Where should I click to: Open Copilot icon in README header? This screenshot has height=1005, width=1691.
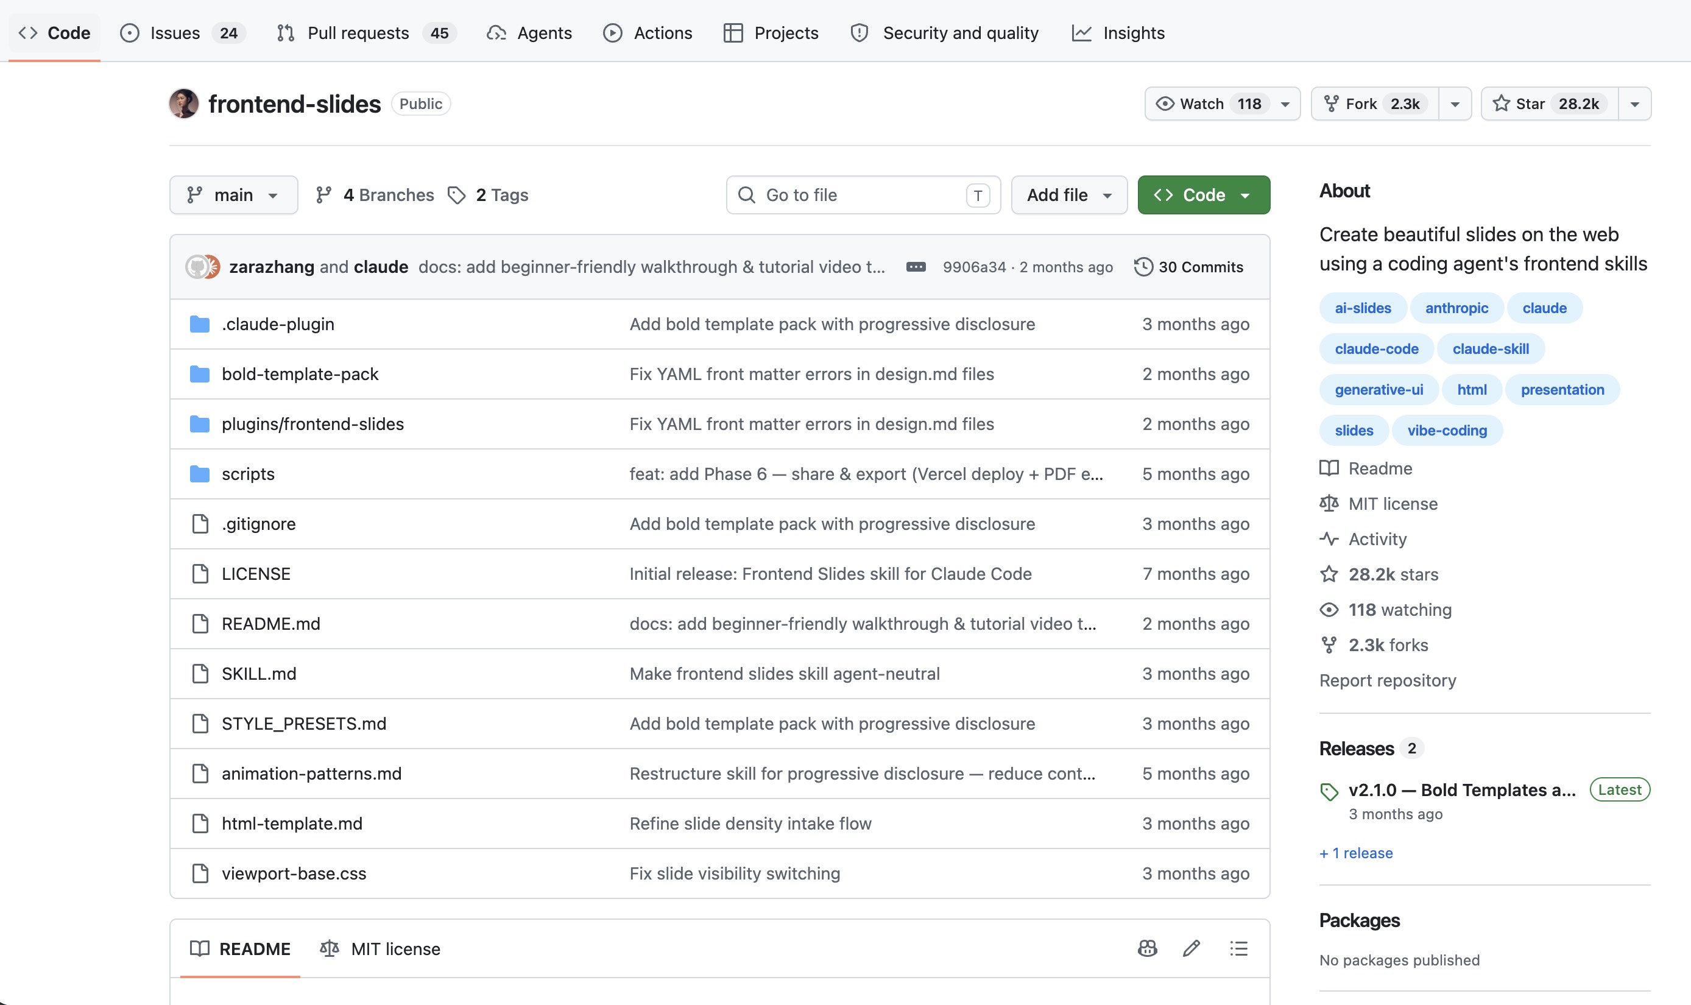coord(1147,948)
